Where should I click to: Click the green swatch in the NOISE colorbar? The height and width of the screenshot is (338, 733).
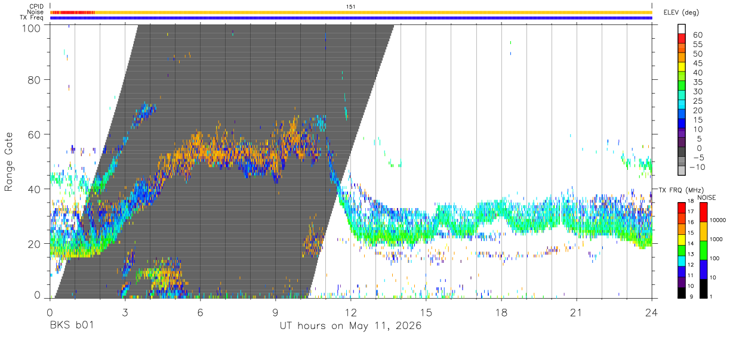click(x=704, y=250)
